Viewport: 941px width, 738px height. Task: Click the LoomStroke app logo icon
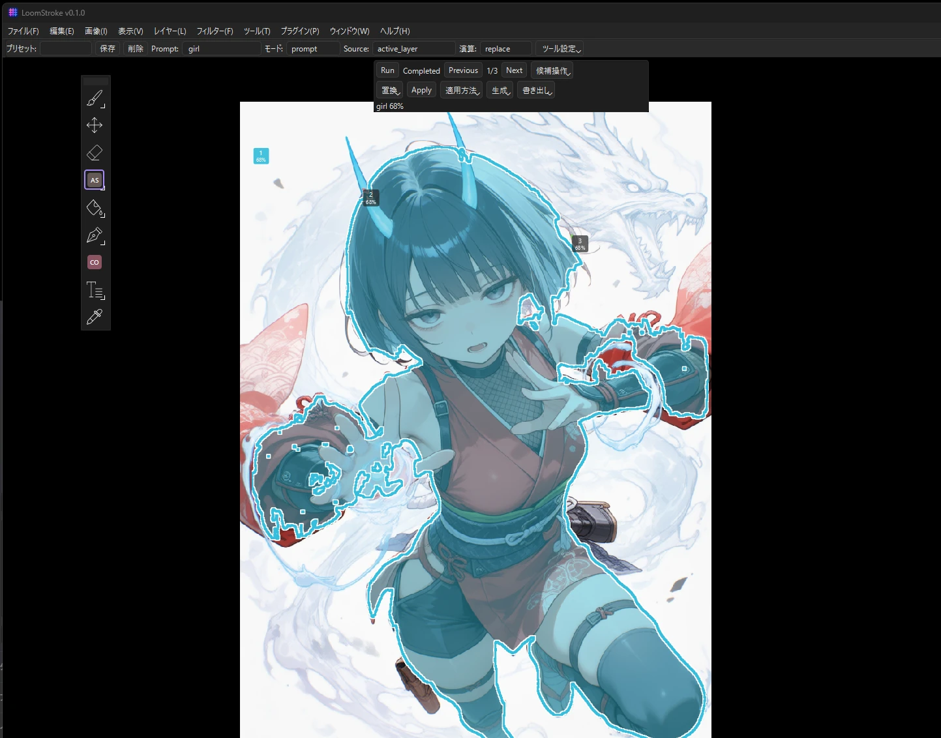point(13,12)
